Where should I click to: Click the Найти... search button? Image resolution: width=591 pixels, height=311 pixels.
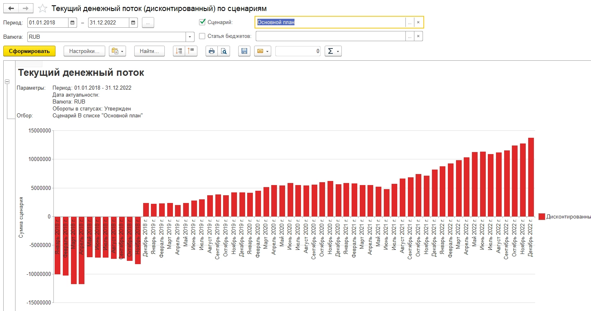[x=149, y=51]
